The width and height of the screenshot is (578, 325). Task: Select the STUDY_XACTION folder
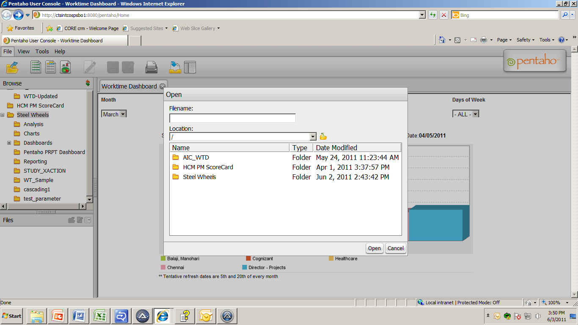44,171
